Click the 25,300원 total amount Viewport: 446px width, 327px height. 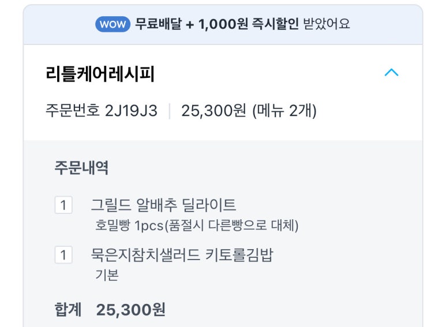pyautogui.click(x=131, y=310)
